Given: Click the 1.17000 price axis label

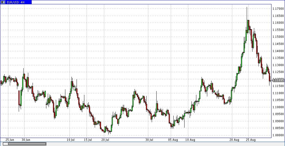Looking at the screenshot, I should [278, 9].
